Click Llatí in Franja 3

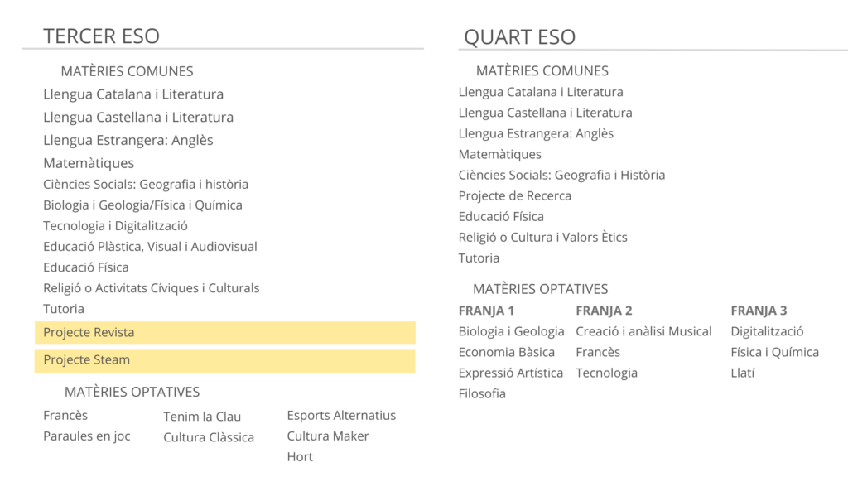tap(743, 373)
